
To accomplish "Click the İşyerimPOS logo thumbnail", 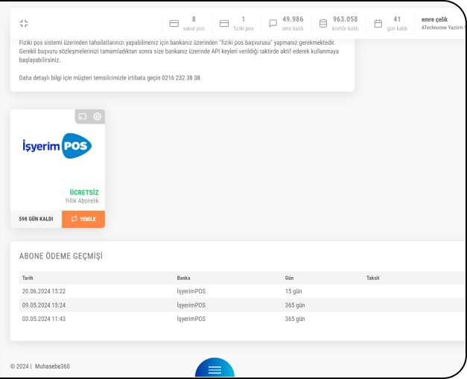I will [x=57, y=146].
